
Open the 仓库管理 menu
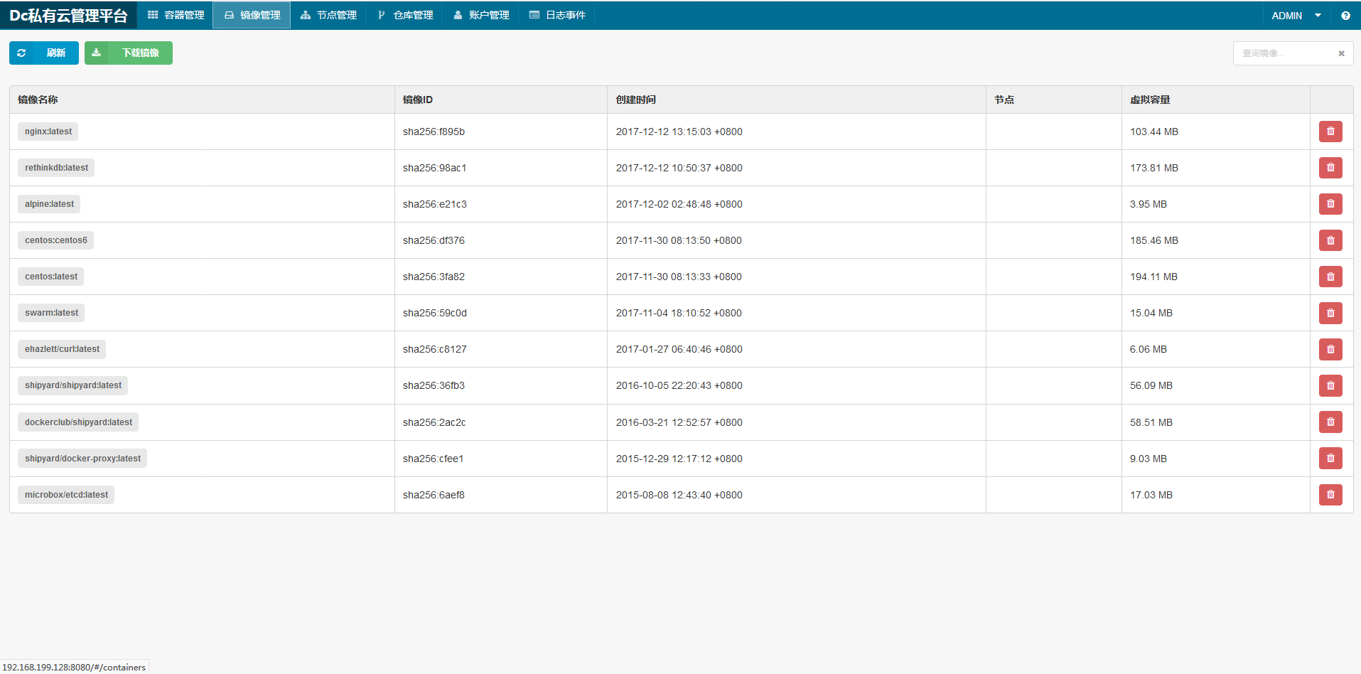[x=405, y=15]
